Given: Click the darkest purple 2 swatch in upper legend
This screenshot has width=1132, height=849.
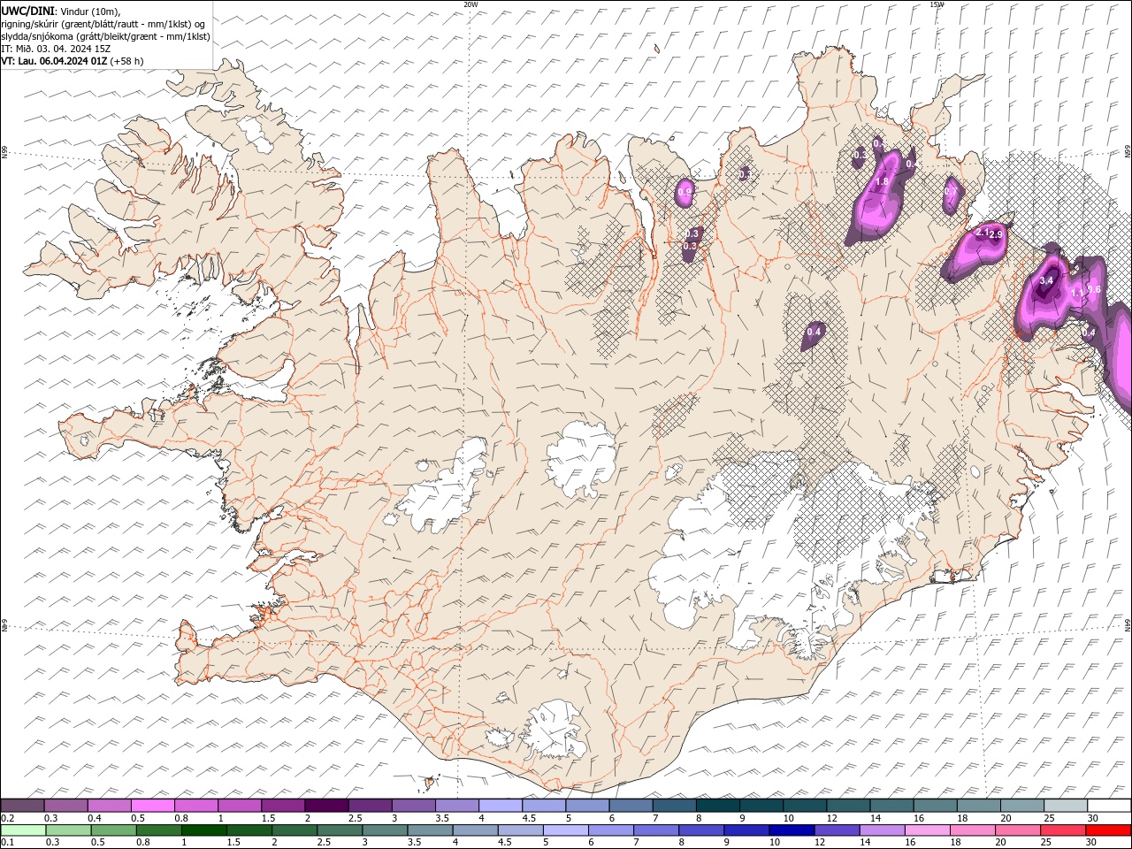Looking at the screenshot, I should coord(325,806).
